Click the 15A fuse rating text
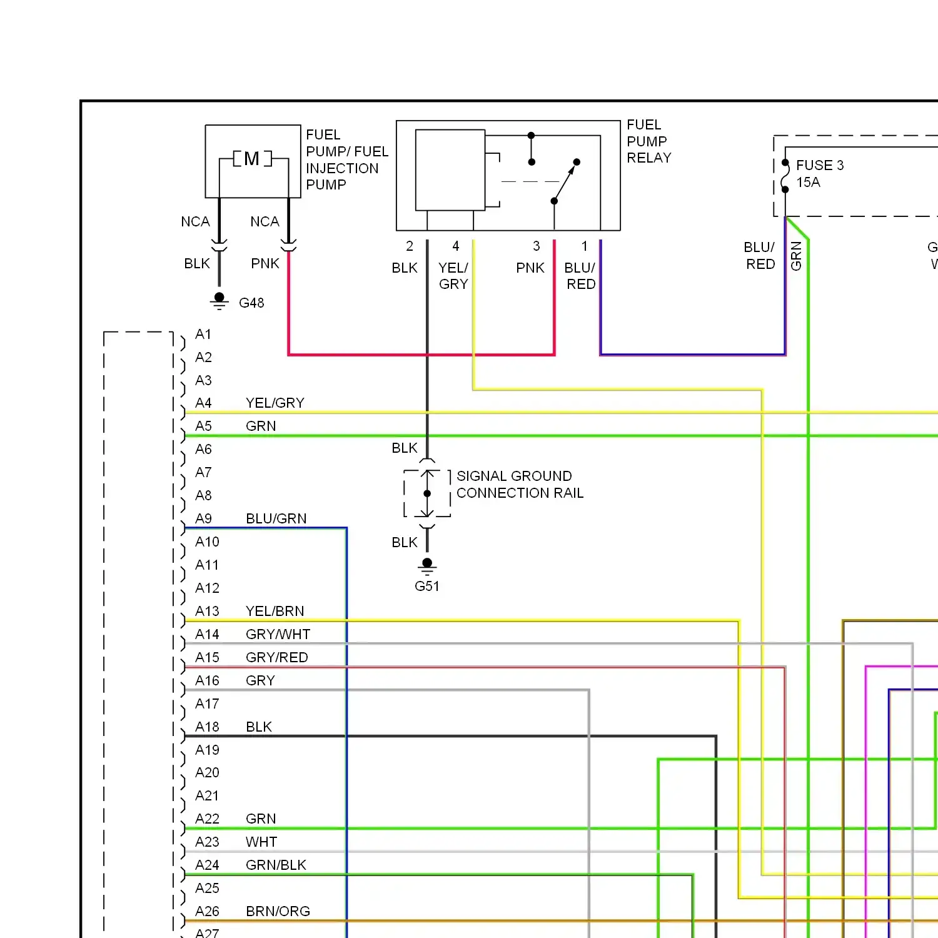The width and height of the screenshot is (938, 938). coord(808,182)
